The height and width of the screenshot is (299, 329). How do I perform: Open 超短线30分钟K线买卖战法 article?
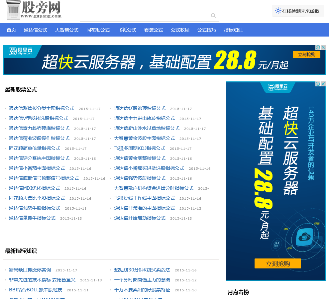tap(142, 270)
